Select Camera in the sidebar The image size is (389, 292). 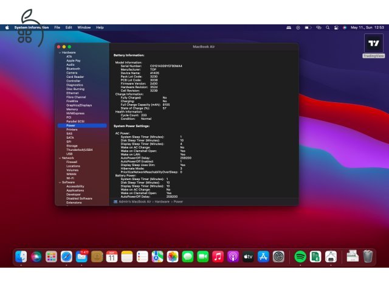tap(72, 73)
